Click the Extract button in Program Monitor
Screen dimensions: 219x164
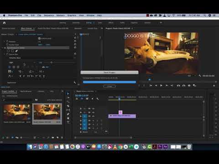point(184,86)
